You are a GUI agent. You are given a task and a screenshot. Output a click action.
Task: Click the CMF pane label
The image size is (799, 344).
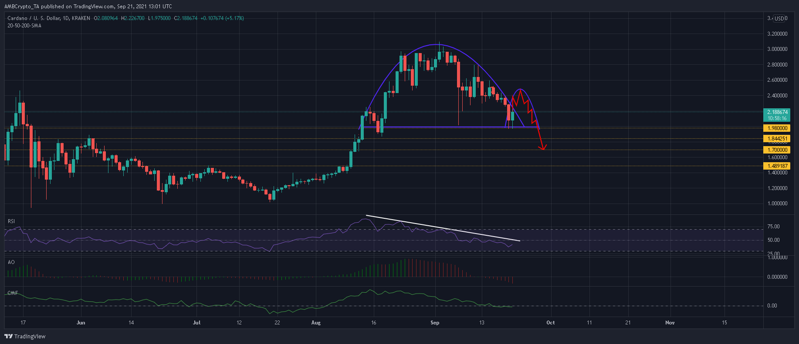[x=13, y=293]
